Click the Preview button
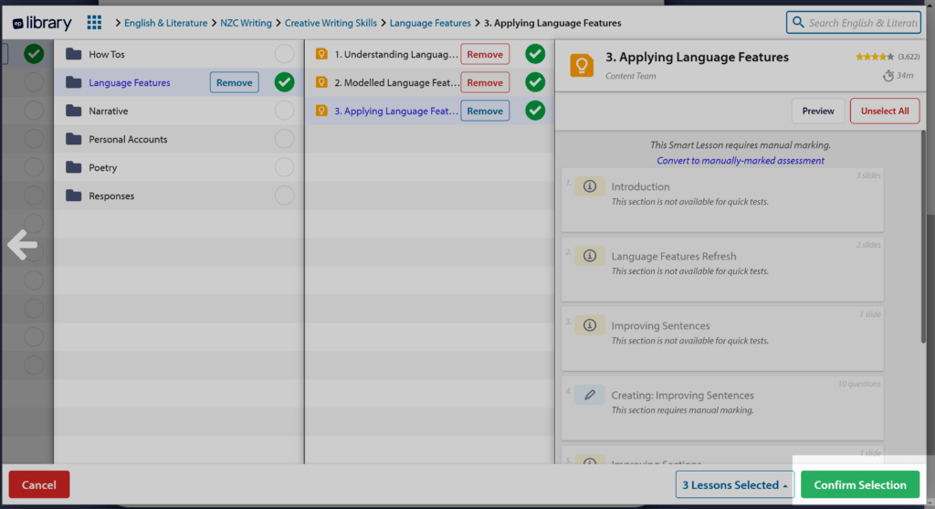 [817, 111]
